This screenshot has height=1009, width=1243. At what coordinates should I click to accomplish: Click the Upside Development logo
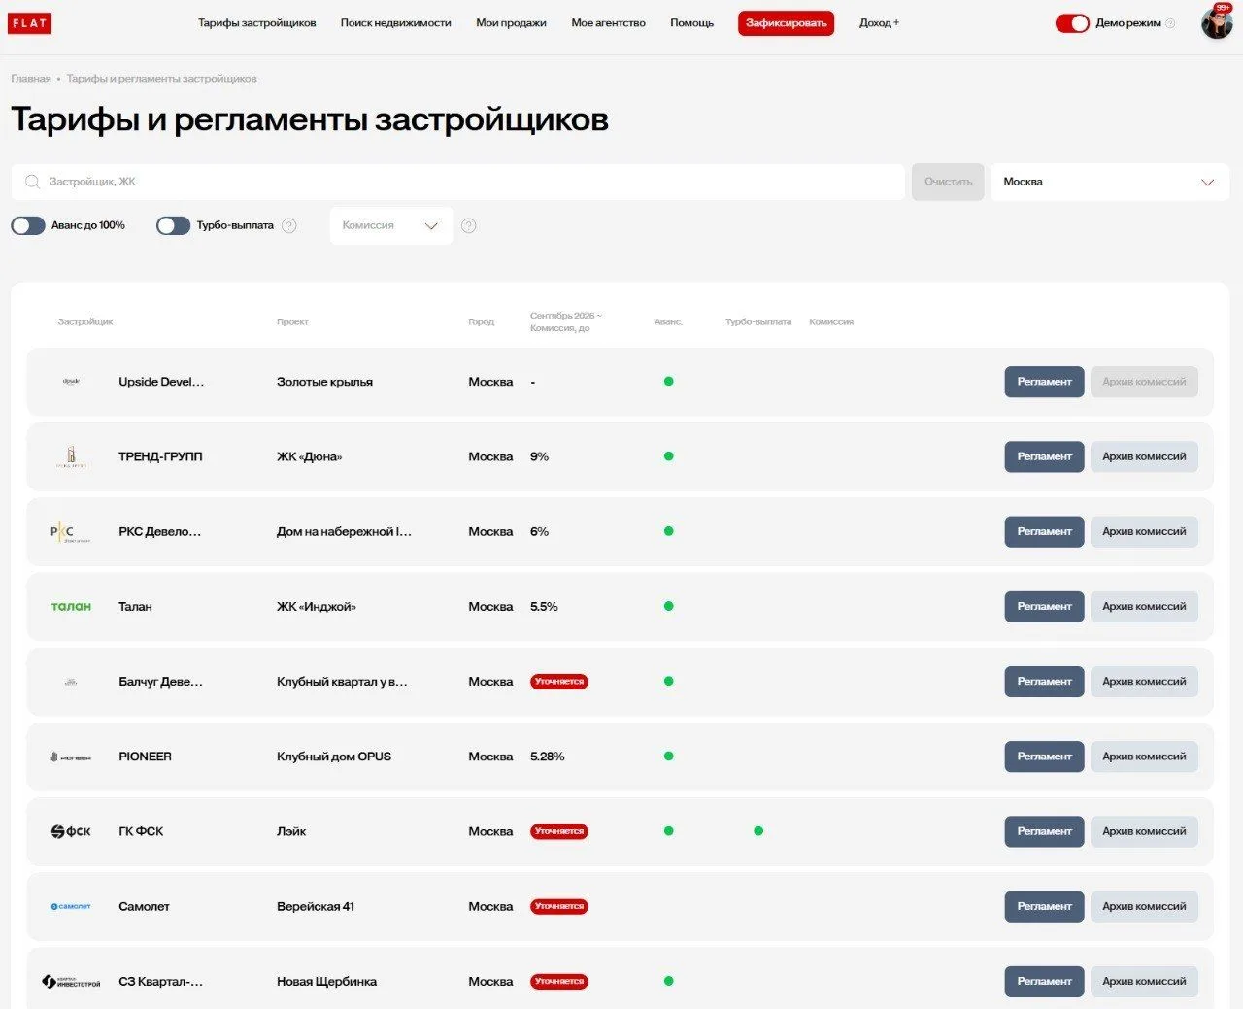[x=71, y=382]
